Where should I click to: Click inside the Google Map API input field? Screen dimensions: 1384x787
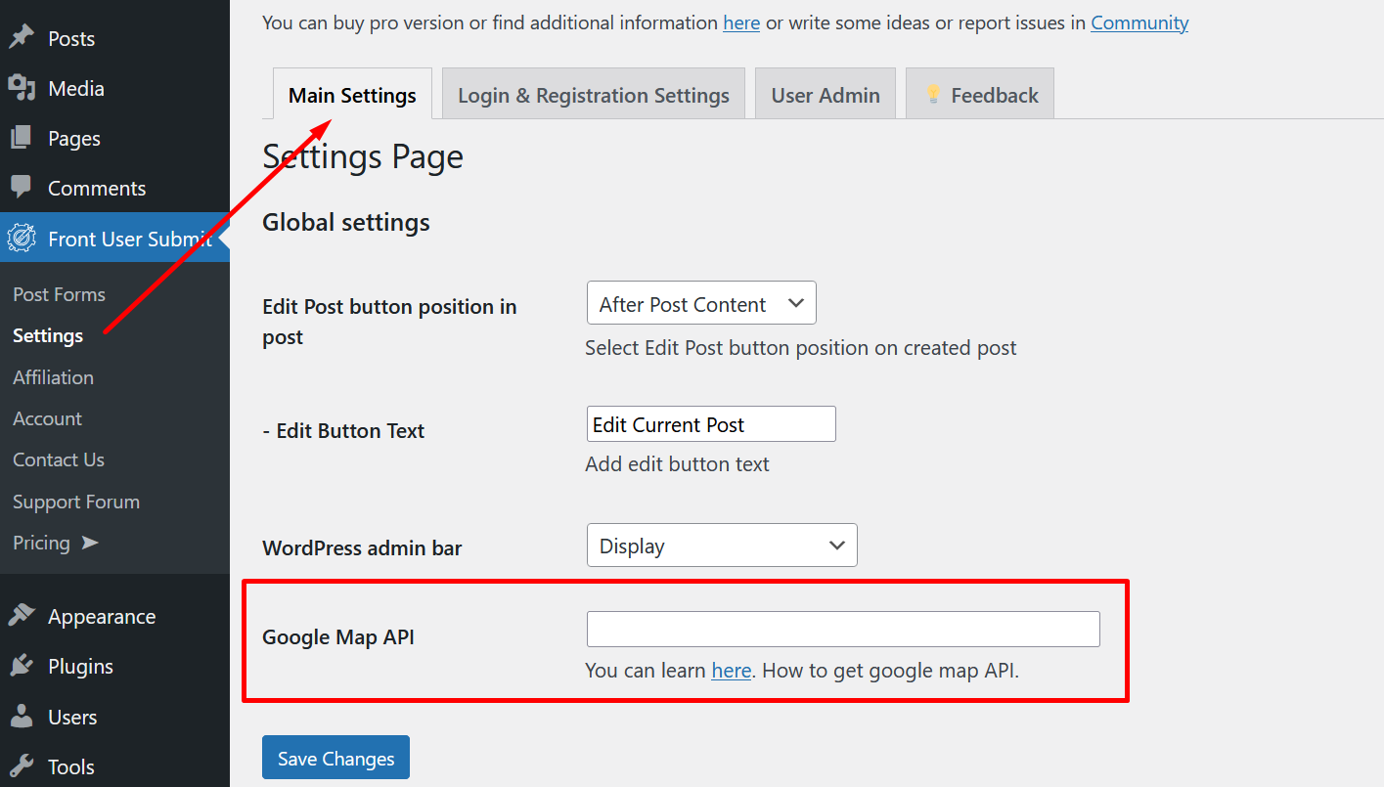click(842, 629)
